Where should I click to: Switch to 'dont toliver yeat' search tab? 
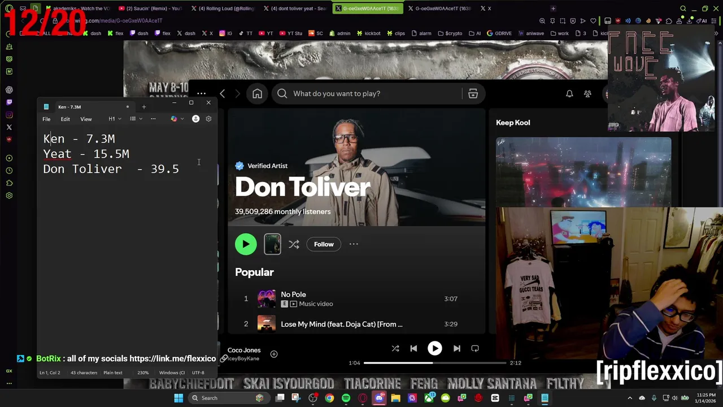click(295, 8)
